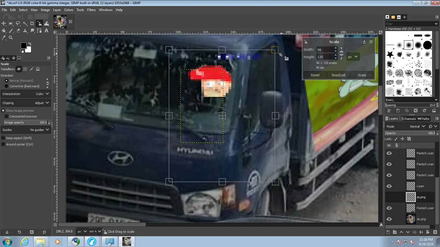440x247 pixels.
Task: Select the Eraser tool
Action: pyautogui.click(x=18, y=31)
